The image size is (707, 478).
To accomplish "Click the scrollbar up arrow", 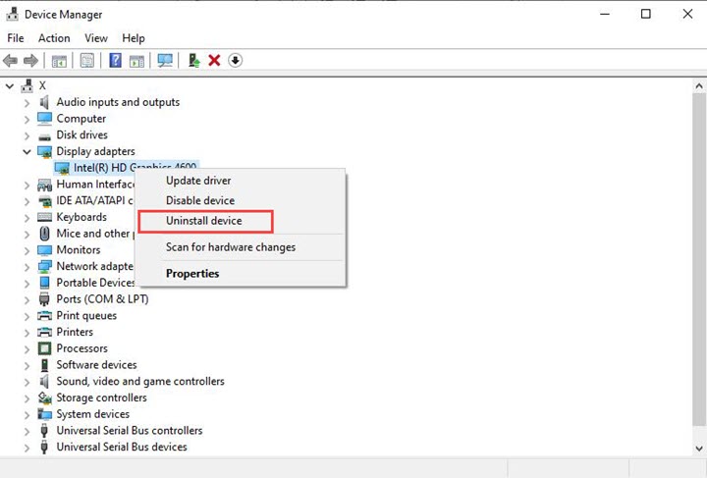I will point(699,86).
